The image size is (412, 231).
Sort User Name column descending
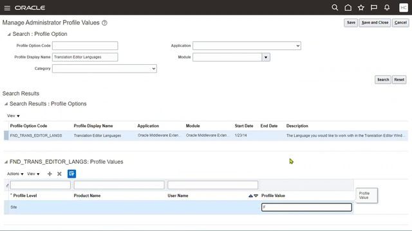(x=256, y=196)
